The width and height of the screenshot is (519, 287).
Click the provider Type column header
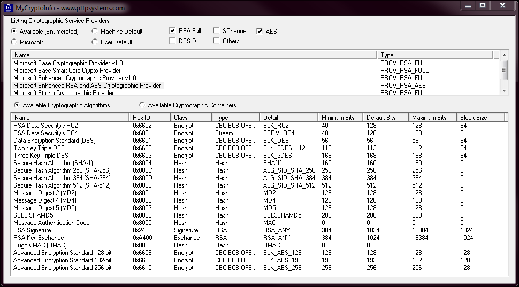click(434, 55)
